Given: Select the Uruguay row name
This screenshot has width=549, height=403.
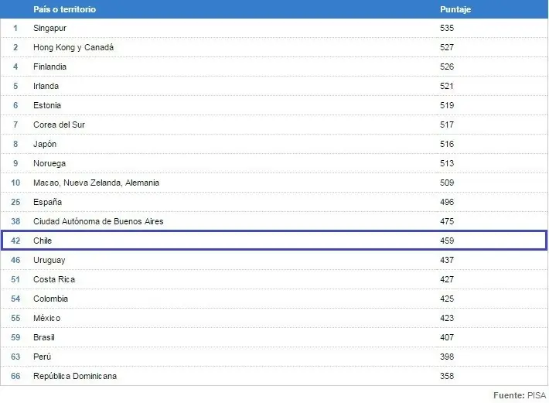Looking at the screenshot, I should tap(49, 260).
